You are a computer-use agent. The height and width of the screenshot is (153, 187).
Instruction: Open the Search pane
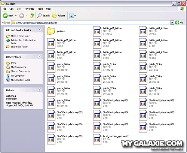coord(43,16)
